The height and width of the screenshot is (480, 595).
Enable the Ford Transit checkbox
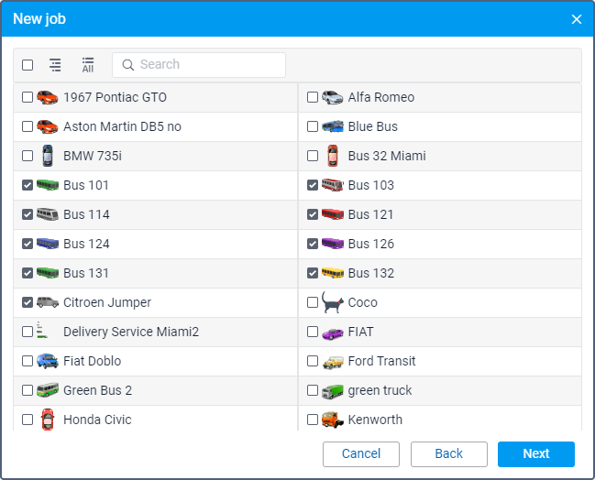tap(313, 361)
